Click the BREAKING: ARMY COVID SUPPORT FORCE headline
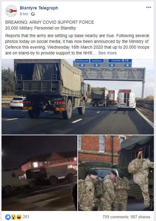 [x=49, y=22]
